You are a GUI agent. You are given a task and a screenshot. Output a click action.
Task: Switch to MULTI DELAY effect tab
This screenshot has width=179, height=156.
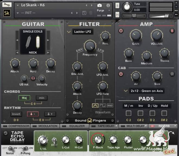click(133, 126)
